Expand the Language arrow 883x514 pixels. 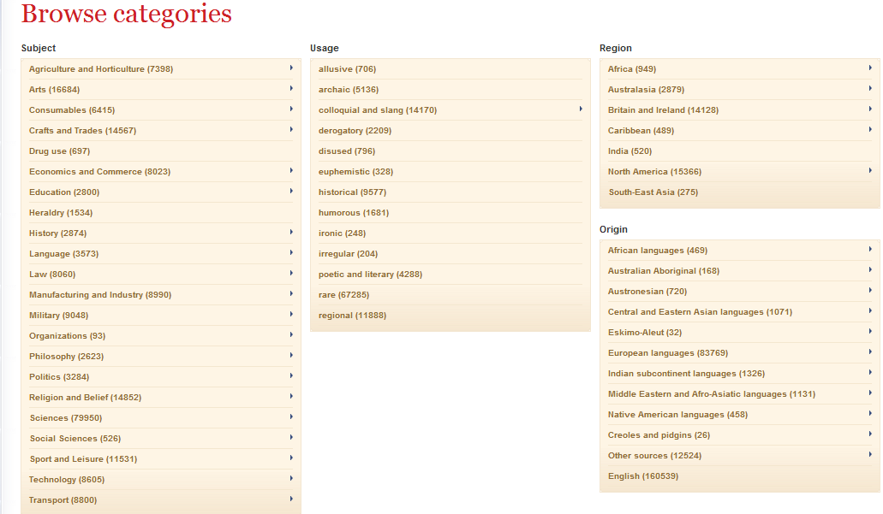coord(291,252)
